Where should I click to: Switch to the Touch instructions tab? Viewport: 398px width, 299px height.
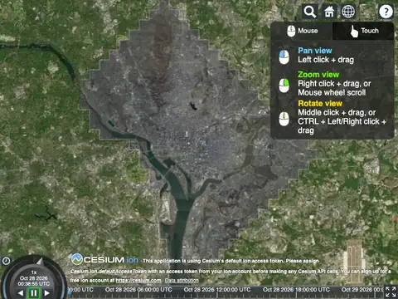click(363, 31)
